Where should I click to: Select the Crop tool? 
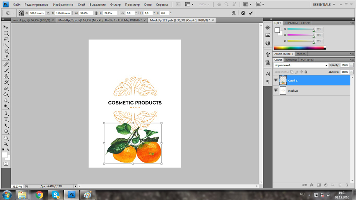point(6,51)
